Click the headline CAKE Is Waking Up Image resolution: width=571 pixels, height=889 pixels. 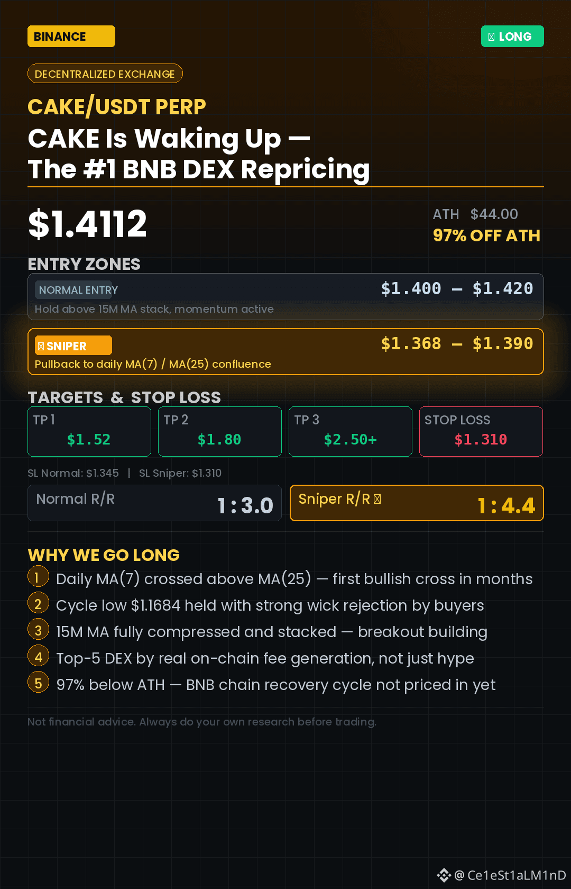[x=169, y=139]
